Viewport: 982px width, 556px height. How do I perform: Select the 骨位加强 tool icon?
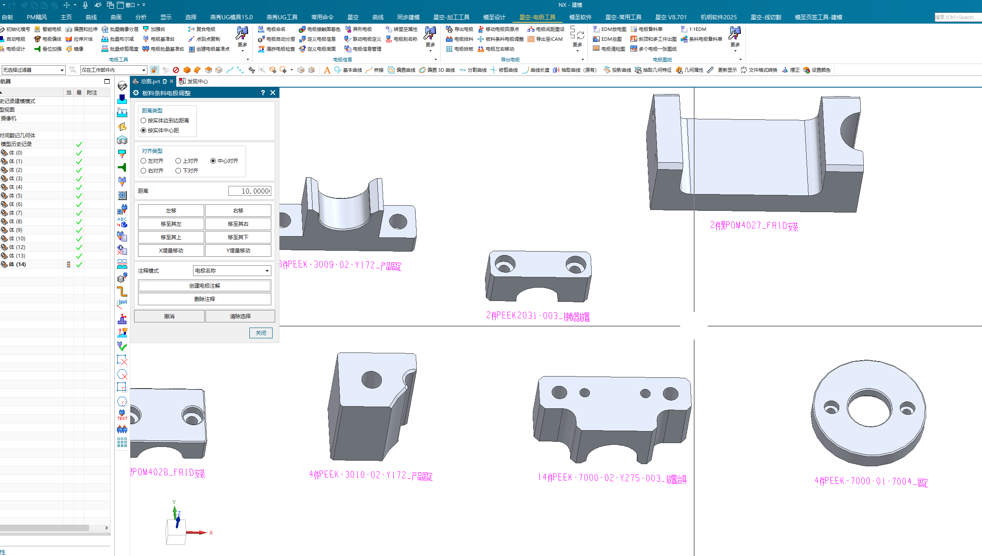(37, 49)
